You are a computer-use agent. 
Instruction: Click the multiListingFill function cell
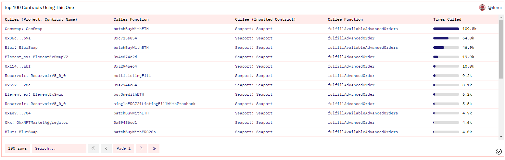[133, 76]
